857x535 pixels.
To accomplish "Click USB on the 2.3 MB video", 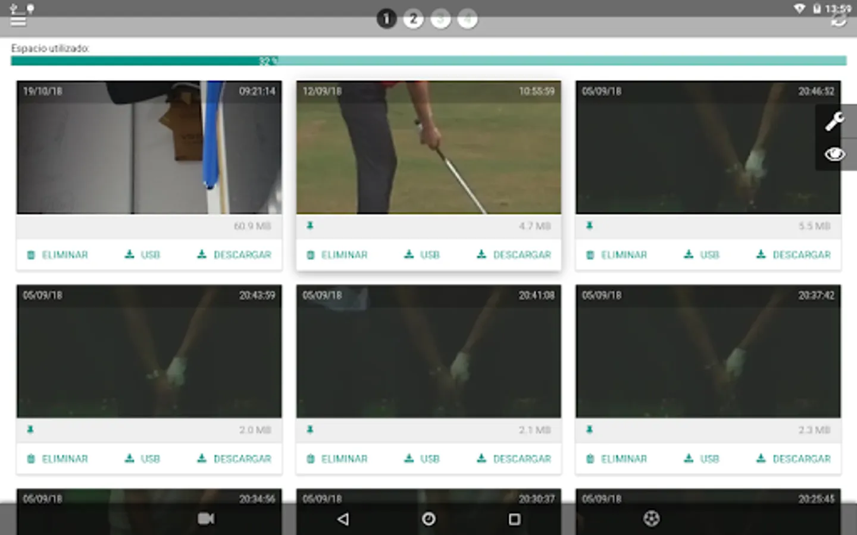I will tap(702, 459).
